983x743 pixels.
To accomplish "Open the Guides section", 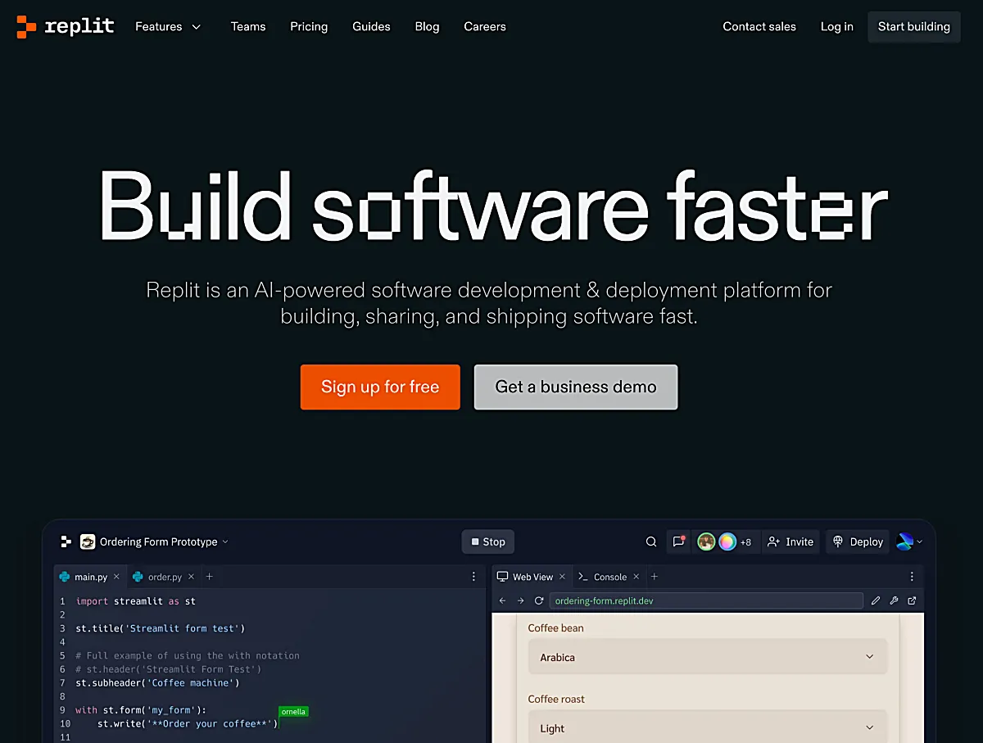I will (x=371, y=26).
